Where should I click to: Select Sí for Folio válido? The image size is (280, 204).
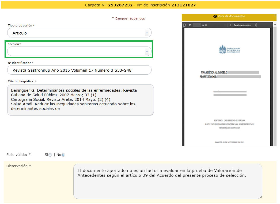pyautogui.click(x=50, y=155)
